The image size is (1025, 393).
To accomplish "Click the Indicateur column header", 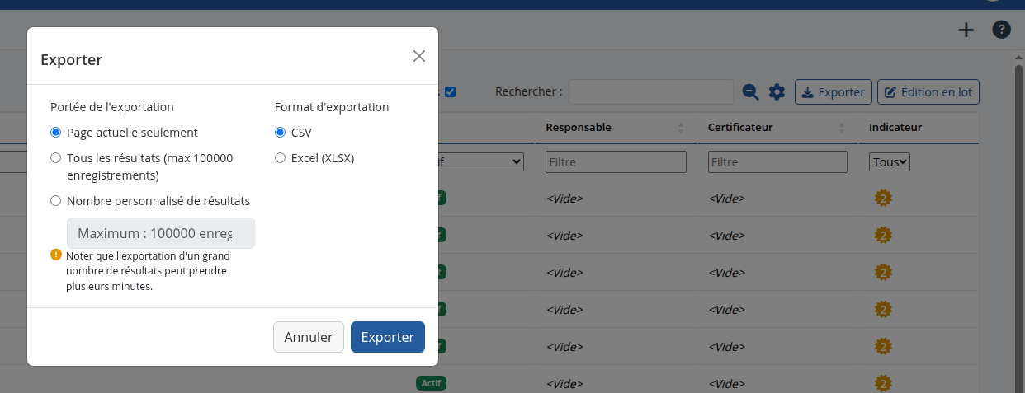I will (x=895, y=128).
